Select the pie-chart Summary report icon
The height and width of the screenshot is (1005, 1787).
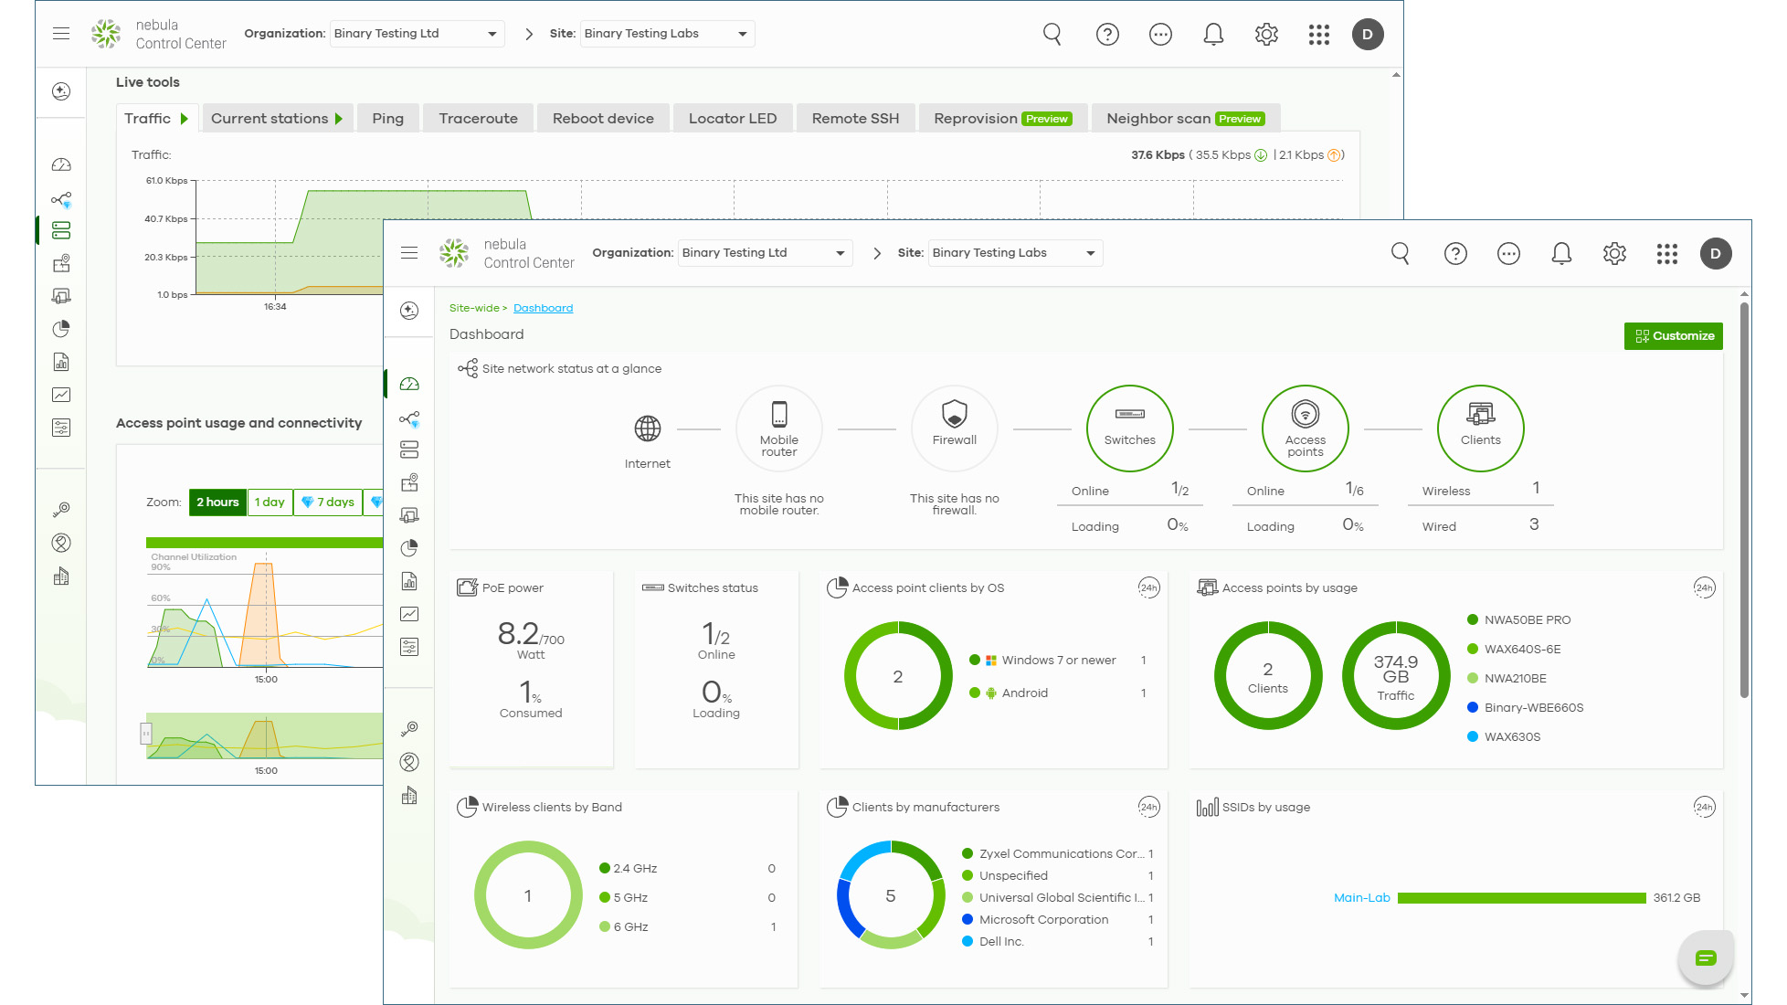point(408,548)
